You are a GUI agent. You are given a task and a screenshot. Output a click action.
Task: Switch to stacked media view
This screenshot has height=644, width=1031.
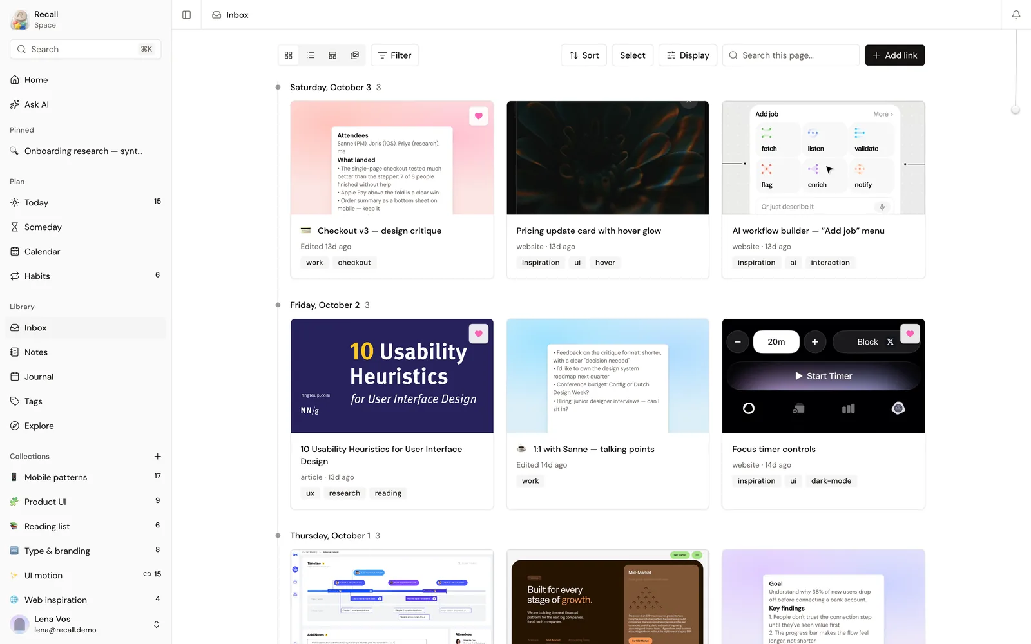[x=354, y=55]
